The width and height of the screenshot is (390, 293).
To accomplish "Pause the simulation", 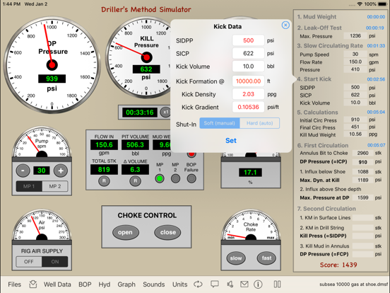I will [277, 284].
